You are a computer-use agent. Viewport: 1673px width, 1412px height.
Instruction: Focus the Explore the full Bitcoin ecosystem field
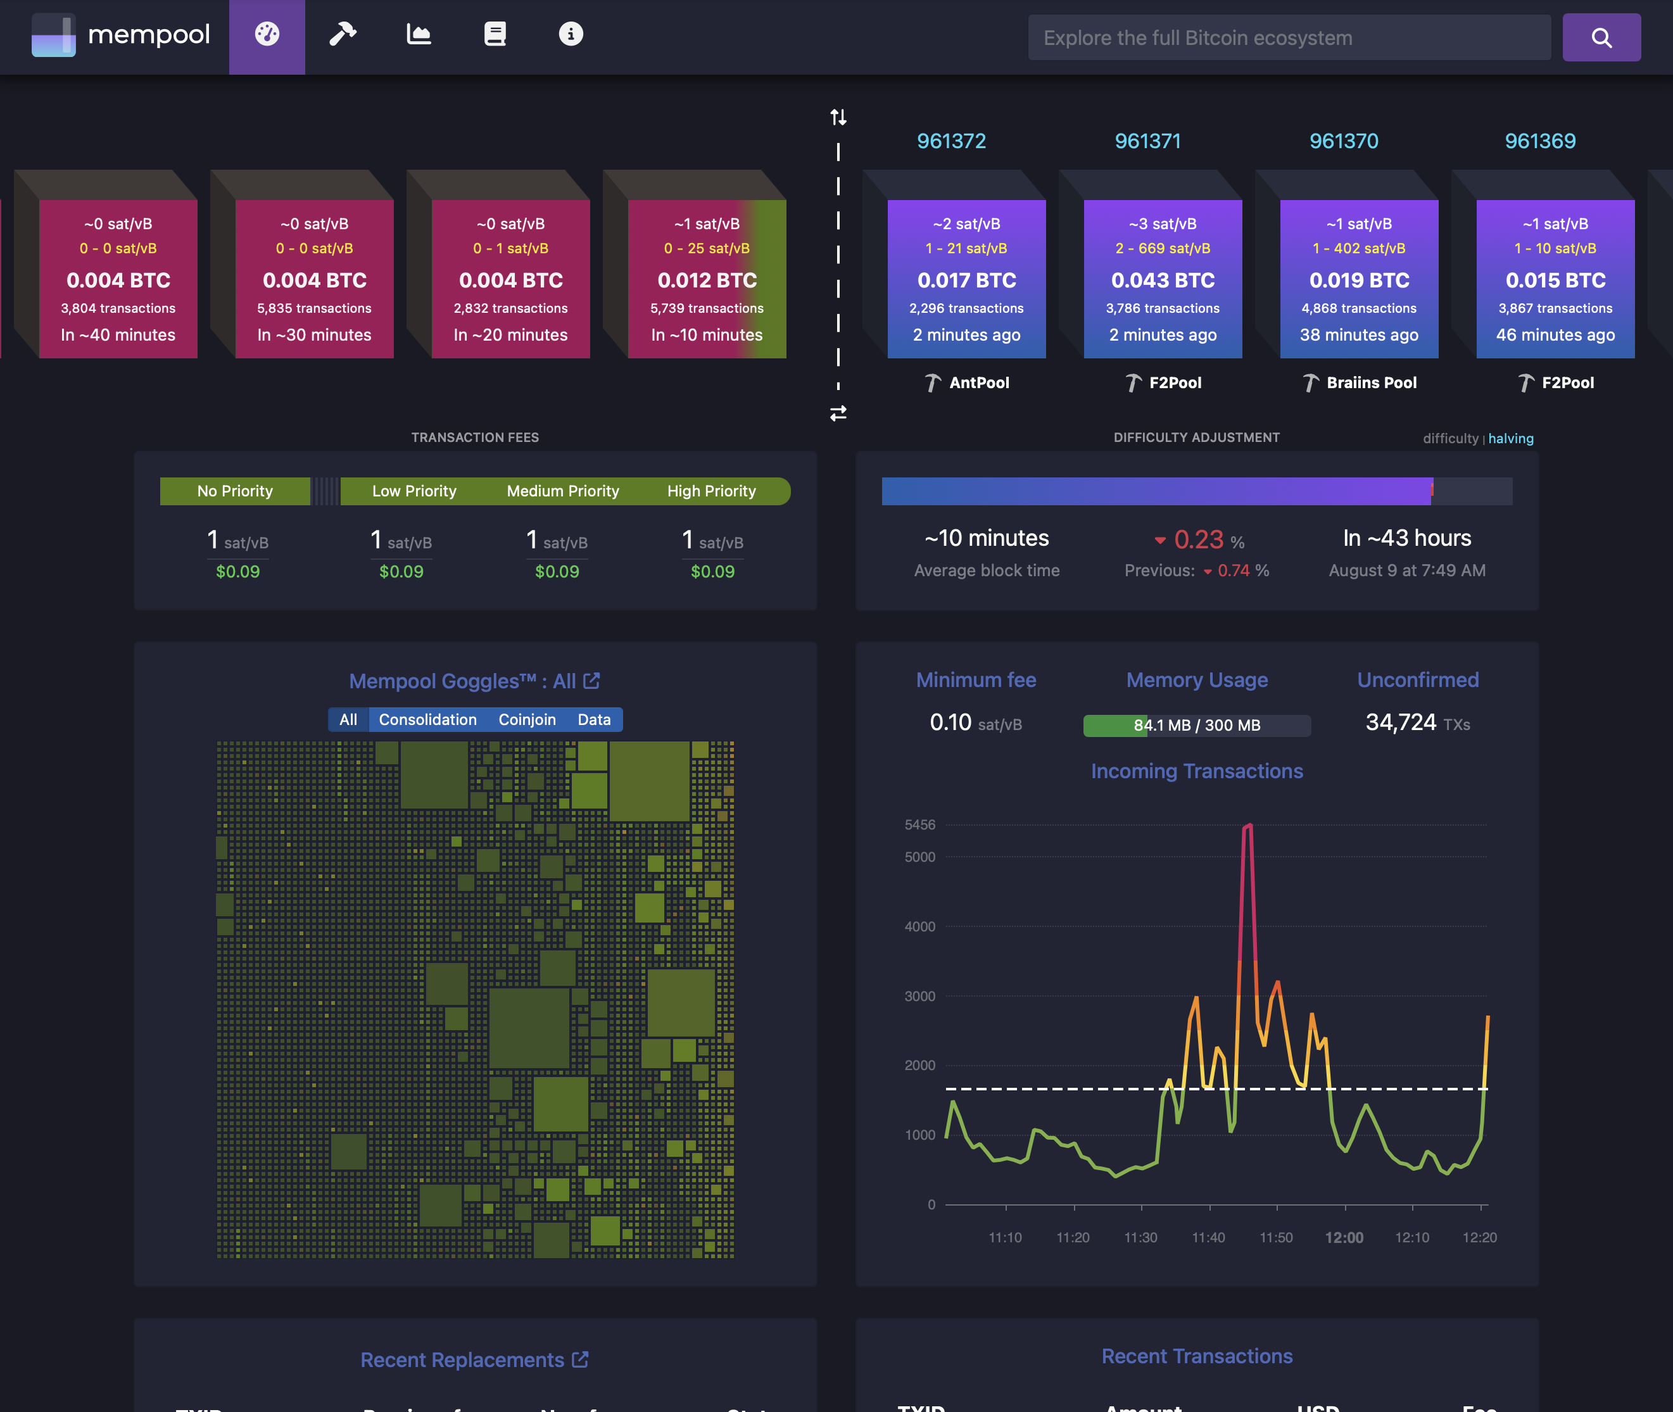pos(1289,37)
